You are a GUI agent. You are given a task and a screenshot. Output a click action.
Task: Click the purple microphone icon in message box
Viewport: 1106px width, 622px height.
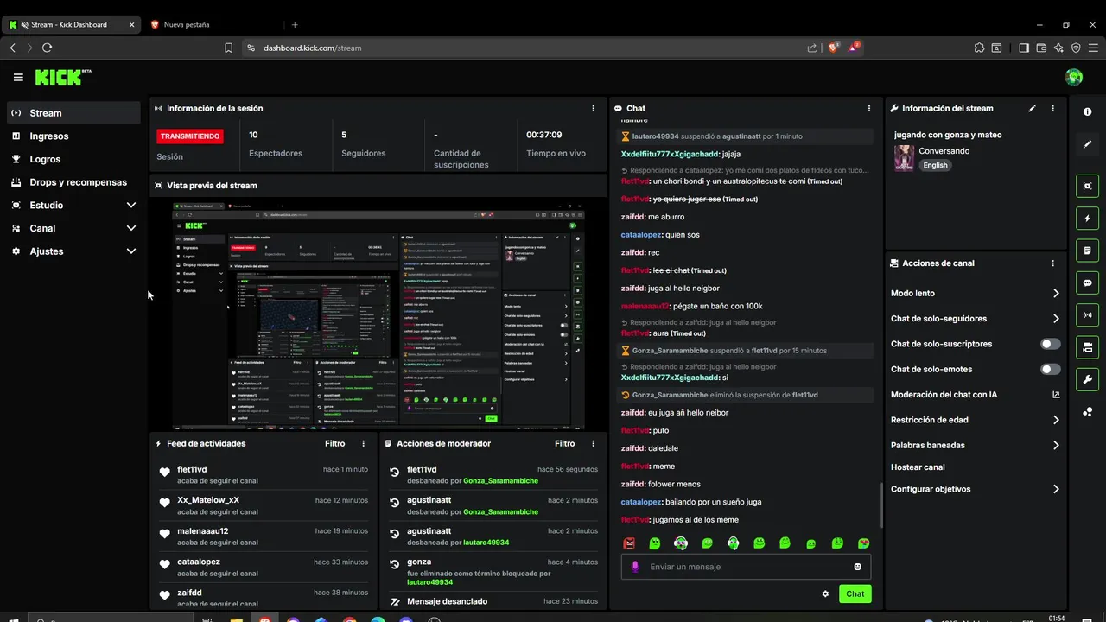point(635,567)
